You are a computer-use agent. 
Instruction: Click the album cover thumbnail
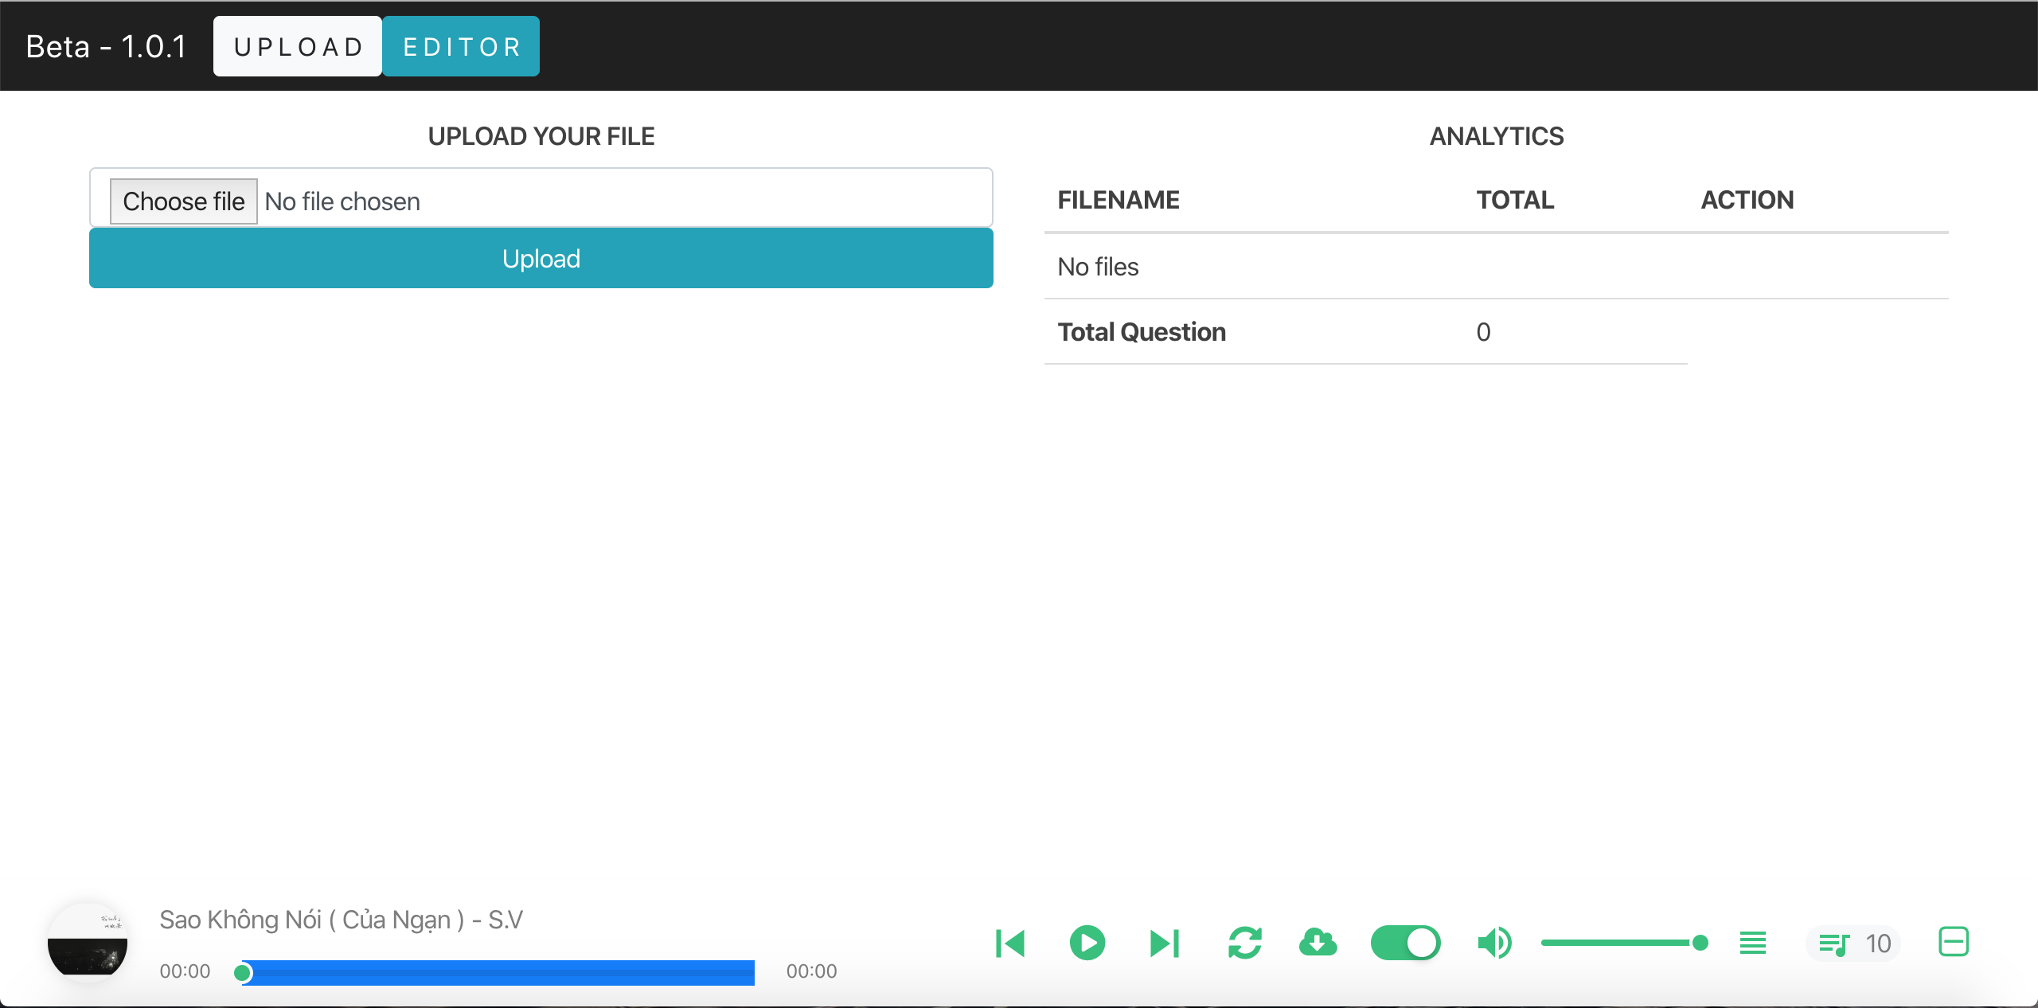(x=88, y=943)
